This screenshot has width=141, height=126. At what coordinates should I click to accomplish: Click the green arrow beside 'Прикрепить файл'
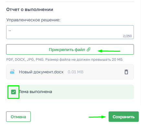[x=109, y=51]
